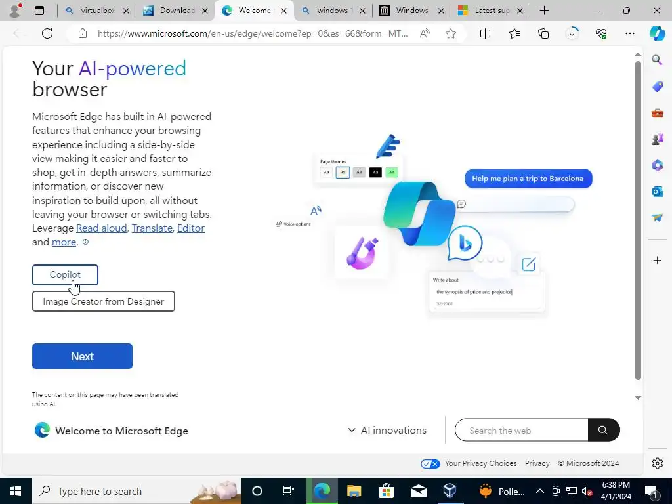Open sidebar Drop paper plane icon
Screen dimensions: 672x504
pos(657,218)
